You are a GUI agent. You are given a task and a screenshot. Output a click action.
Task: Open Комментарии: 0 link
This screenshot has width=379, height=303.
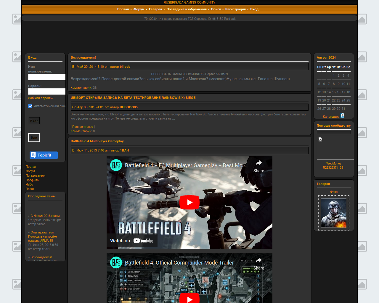83,131
